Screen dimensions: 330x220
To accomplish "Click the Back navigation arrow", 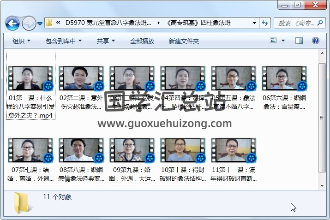I will coord(12,23).
